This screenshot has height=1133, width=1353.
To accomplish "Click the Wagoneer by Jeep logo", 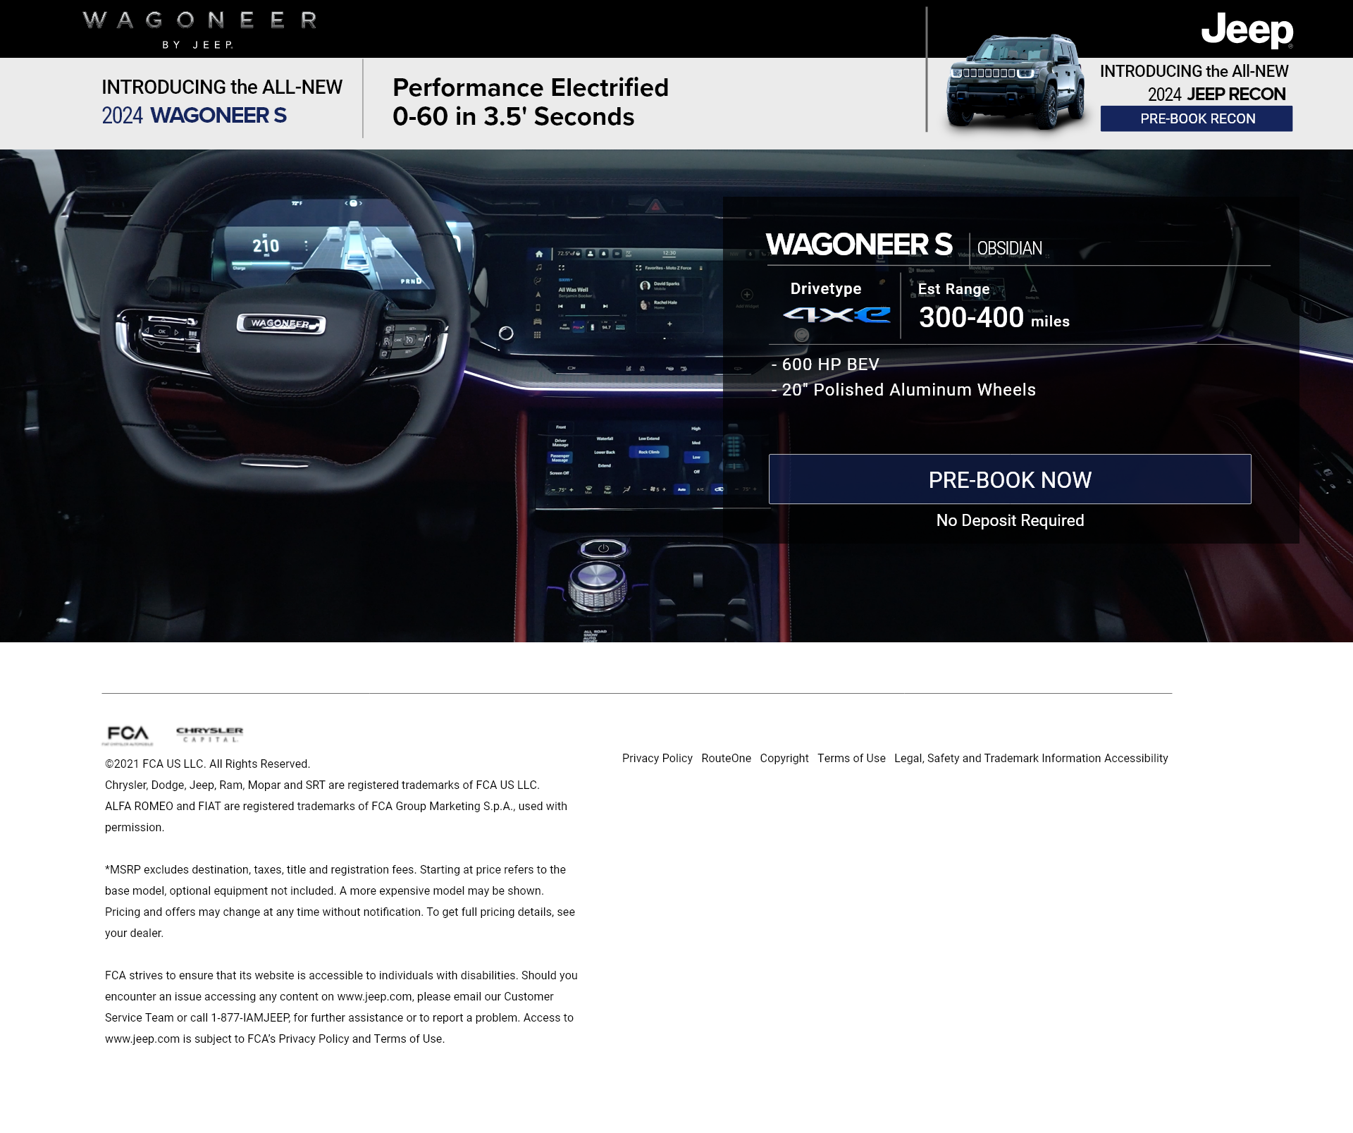I will pos(199,30).
